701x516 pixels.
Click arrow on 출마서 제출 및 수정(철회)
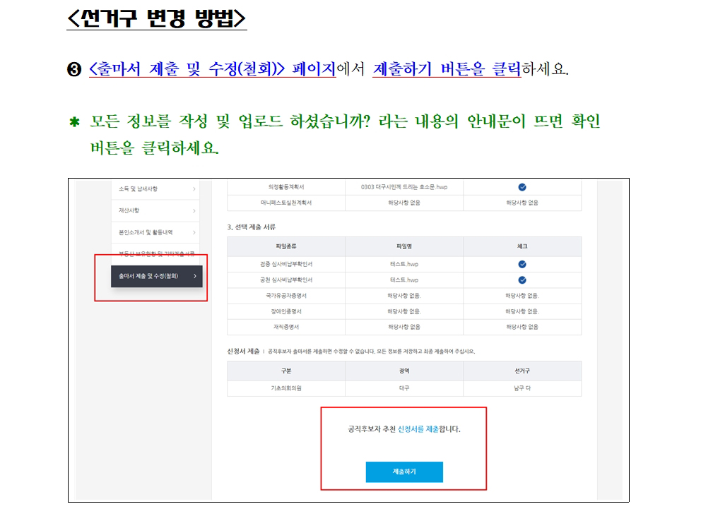coord(194,276)
